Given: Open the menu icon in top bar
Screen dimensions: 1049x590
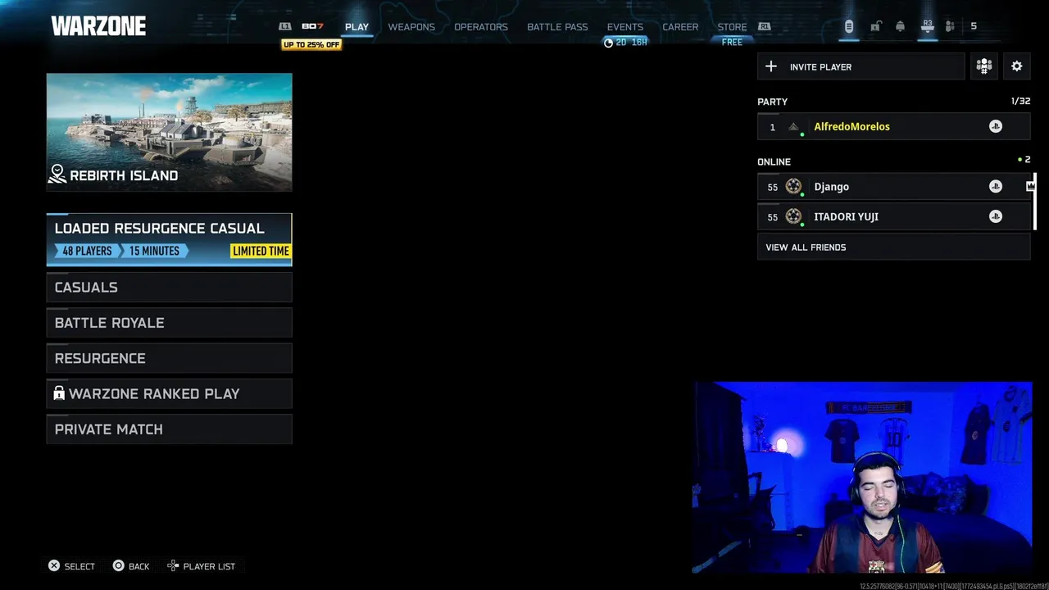Looking at the screenshot, I should click(849, 26).
